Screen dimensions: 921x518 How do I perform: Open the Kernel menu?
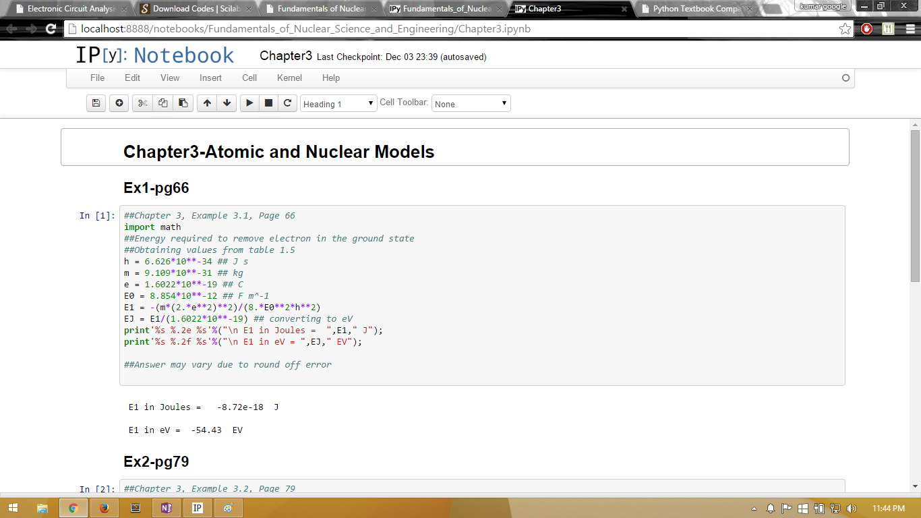pyautogui.click(x=289, y=78)
